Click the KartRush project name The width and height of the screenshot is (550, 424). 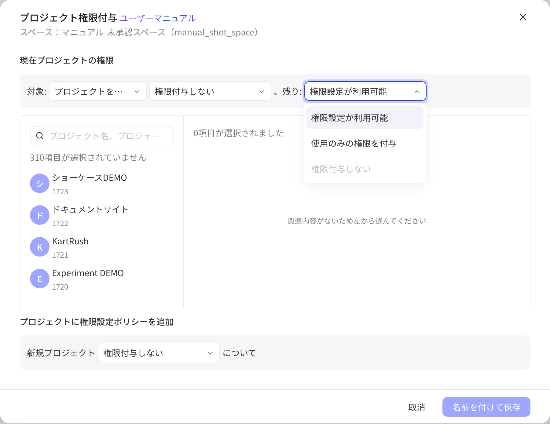coord(70,241)
